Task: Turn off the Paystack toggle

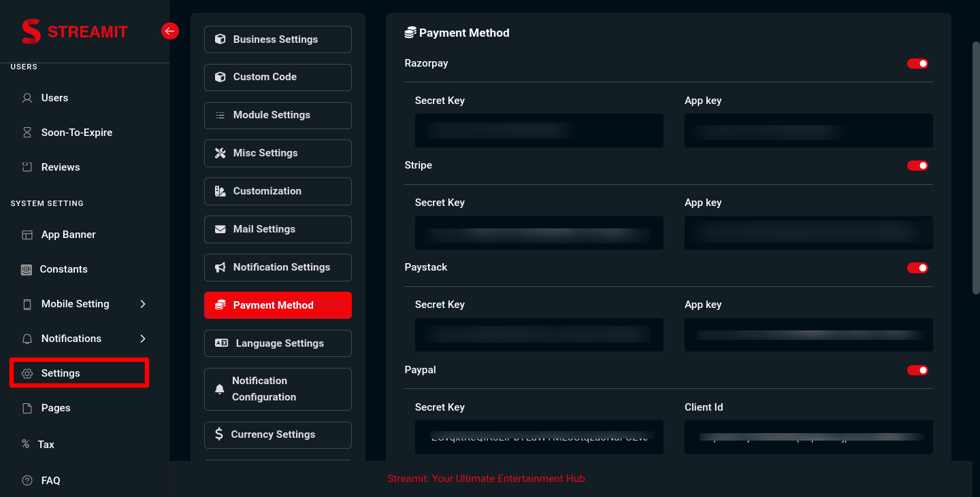Action: coord(917,268)
